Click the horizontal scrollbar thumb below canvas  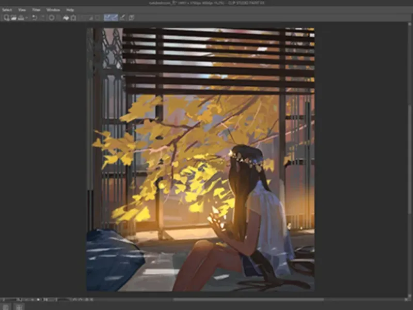coord(249,300)
